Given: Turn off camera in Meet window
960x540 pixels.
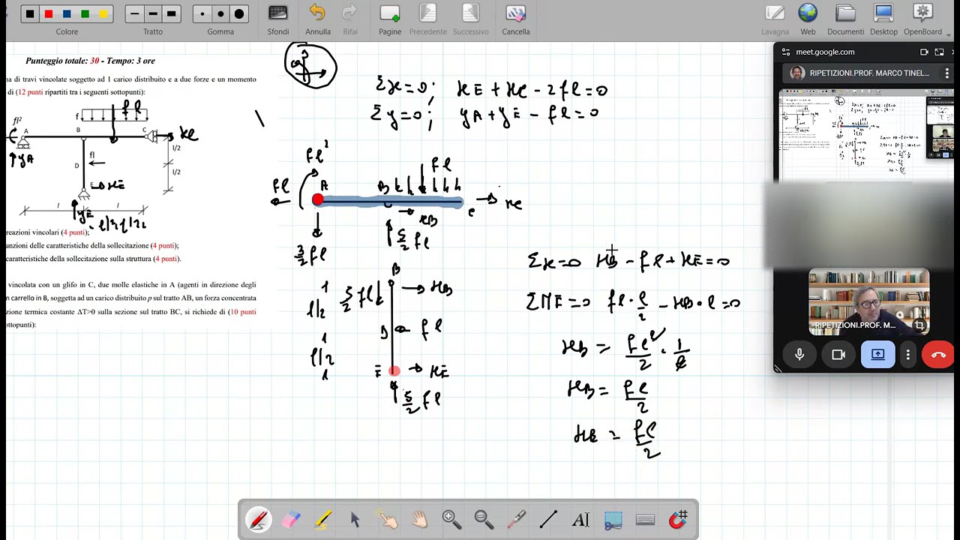Looking at the screenshot, I should point(838,355).
